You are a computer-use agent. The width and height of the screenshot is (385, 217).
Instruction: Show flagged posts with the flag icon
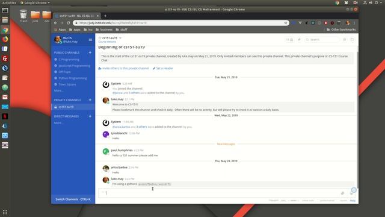pyautogui.click(x=352, y=39)
